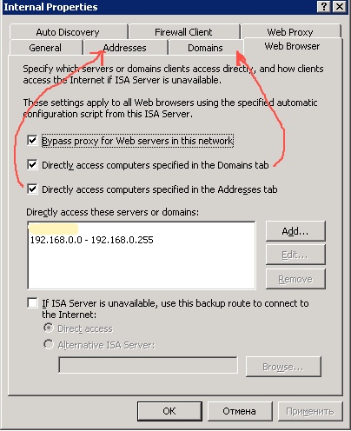
Task: Click the Отмена cancel button
Action: click(240, 411)
